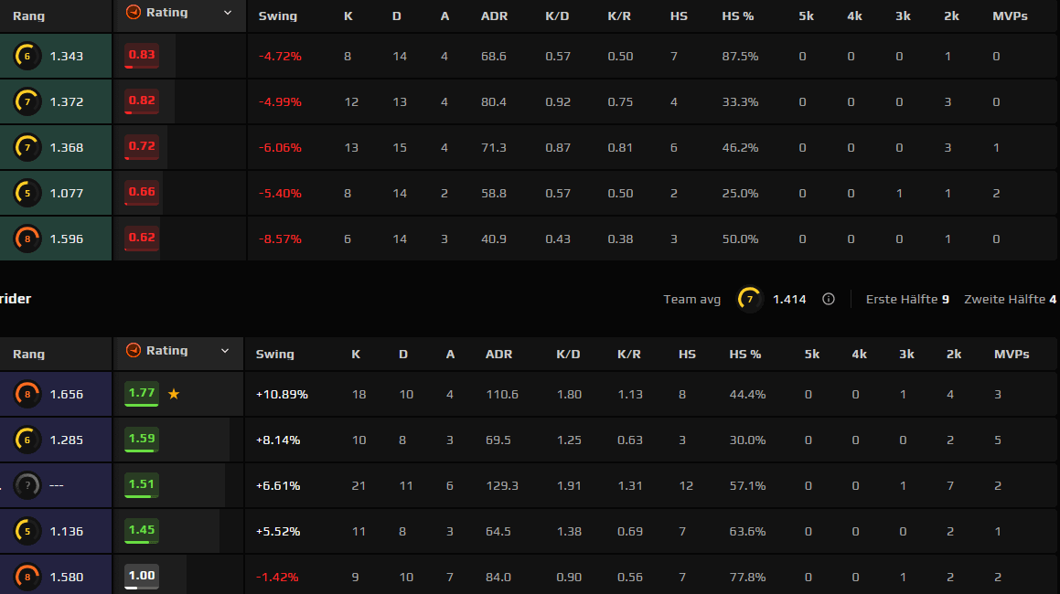The image size is (1060, 594).
Task: Click the level 6 rank icon beside 1.343
Action: pyautogui.click(x=27, y=56)
